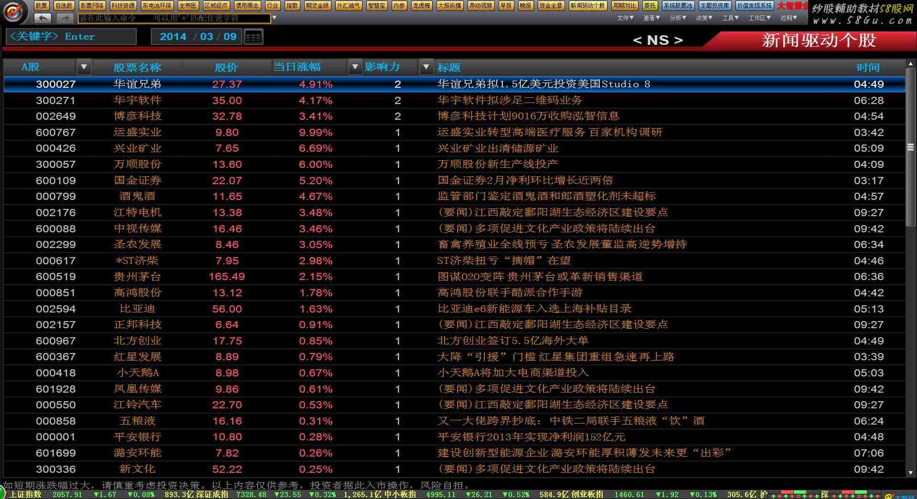This screenshot has height=499, width=917.
Task: Open the 分析 menu
Action: pyautogui.click(x=678, y=18)
